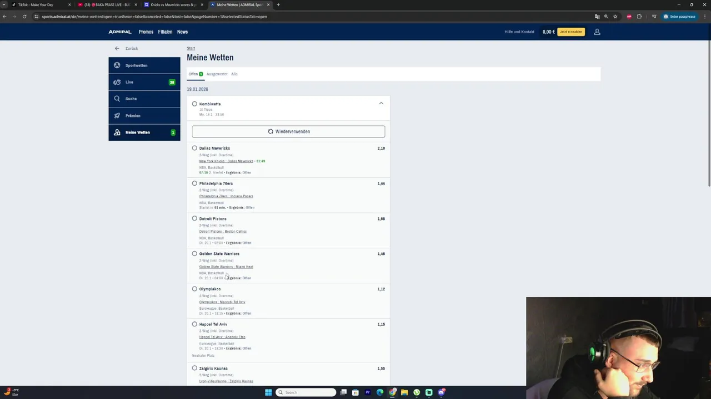Image resolution: width=711 pixels, height=399 pixels.
Task: Open the user account profile icon
Action: click(597, 32)
